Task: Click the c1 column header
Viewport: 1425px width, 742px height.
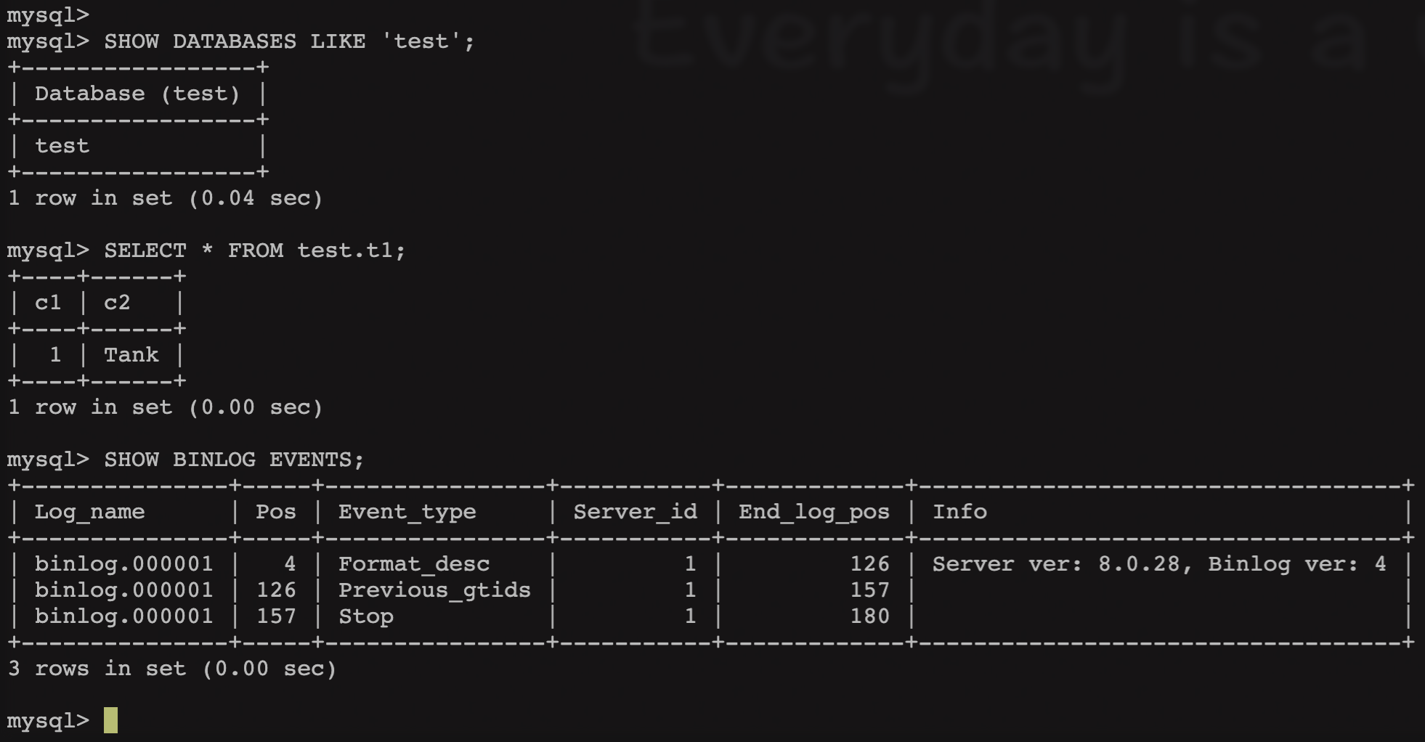Action: (x=48, y=303)
